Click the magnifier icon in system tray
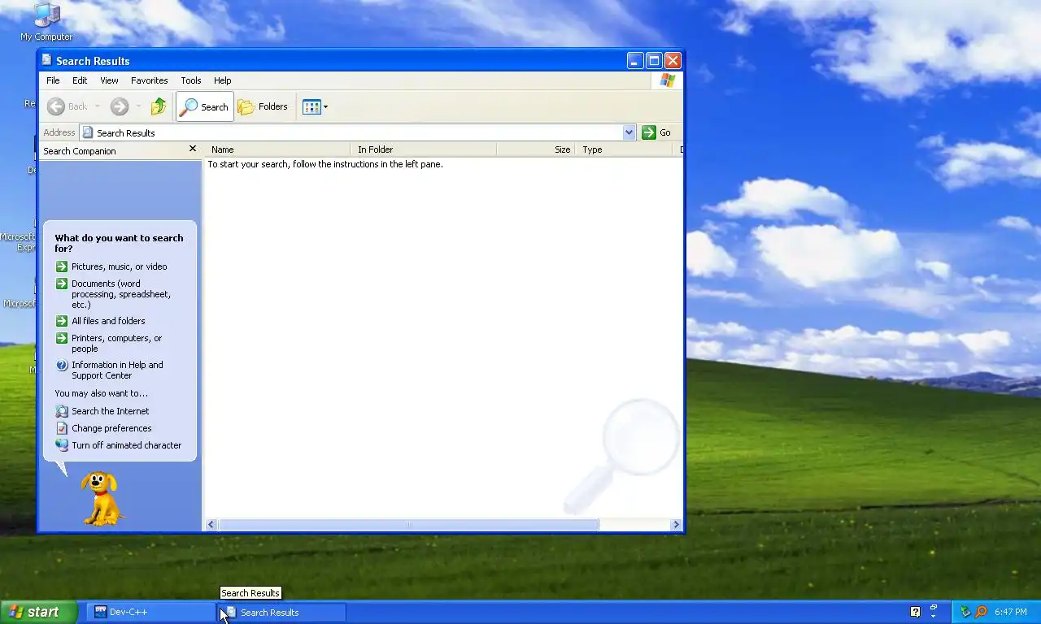Viewport: 1041px width, 624px height. point(981,612)
